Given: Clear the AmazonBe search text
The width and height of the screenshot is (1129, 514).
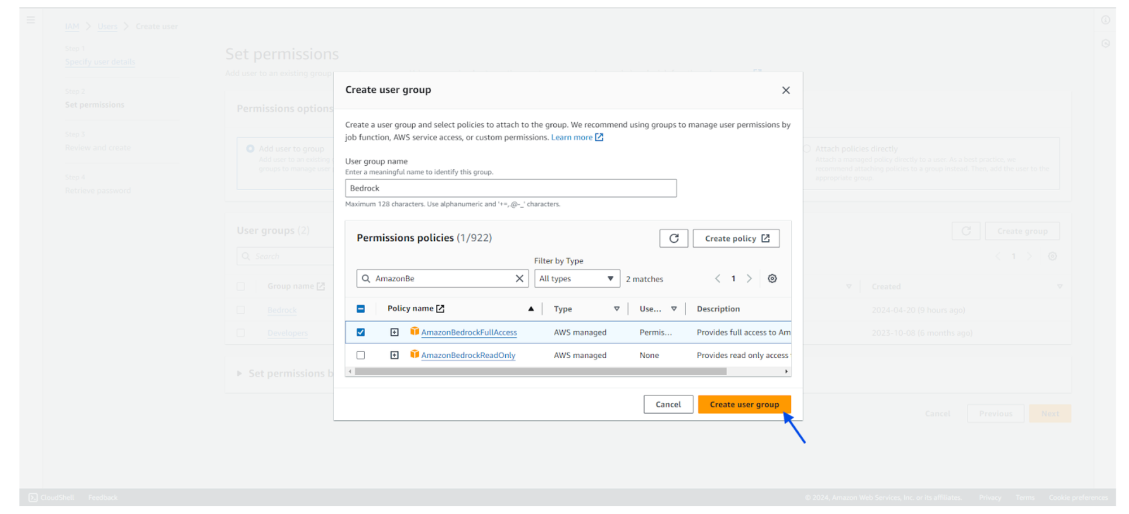Looking at the screenshot, I should click(x=519, y=279).
